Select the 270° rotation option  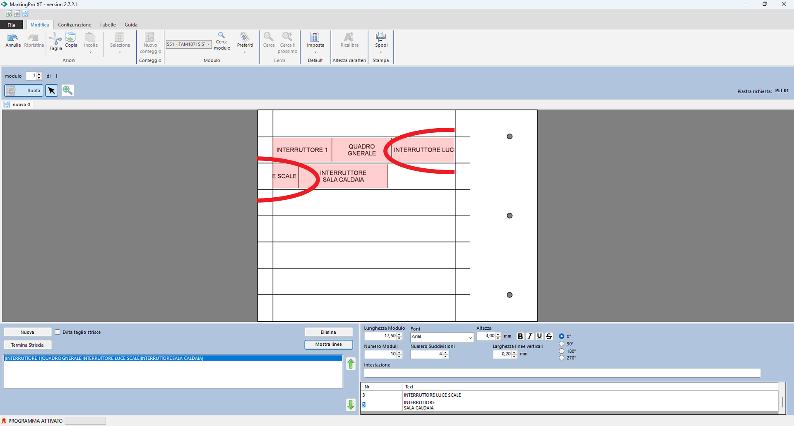coord(562,358)
